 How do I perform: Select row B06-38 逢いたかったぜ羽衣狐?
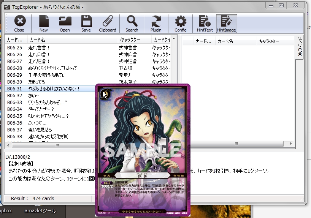tap(50, 137)
